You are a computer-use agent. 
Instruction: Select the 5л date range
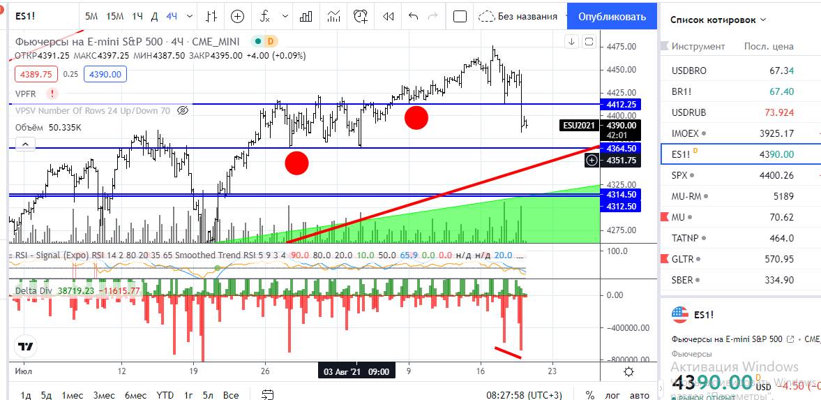click(208, 395)
